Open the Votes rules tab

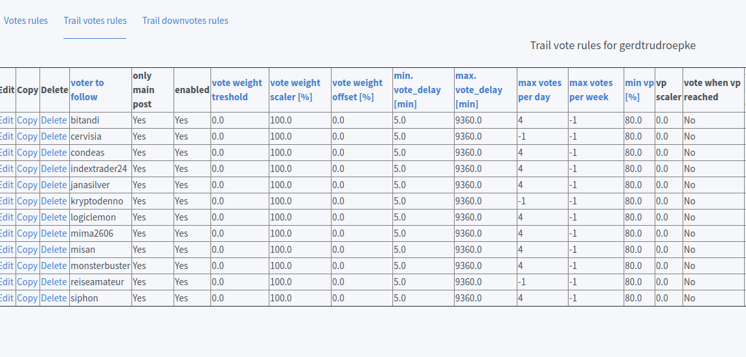(26, 21)
